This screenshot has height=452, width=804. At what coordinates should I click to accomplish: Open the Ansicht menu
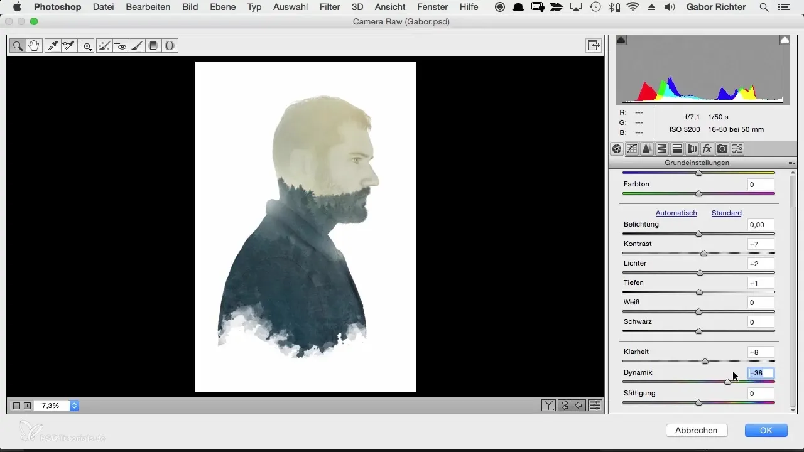pyautogui.click(x=389, y=7)
